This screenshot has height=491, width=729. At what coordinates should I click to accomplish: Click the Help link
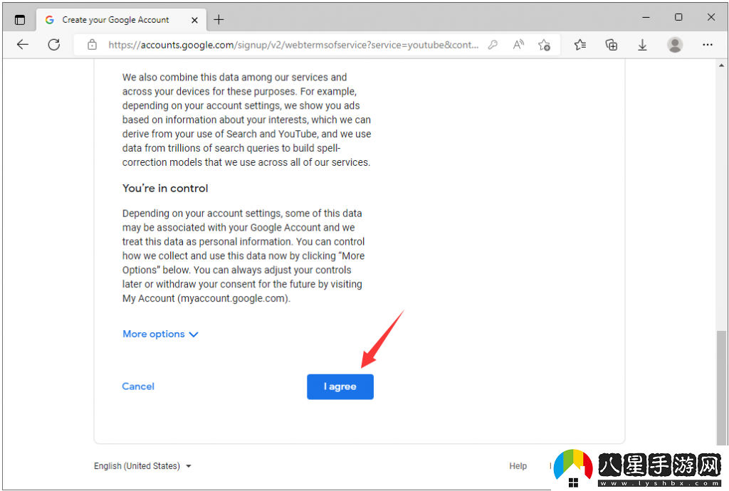518,466
